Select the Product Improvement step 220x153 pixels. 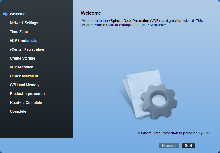[x=28, y=94]
